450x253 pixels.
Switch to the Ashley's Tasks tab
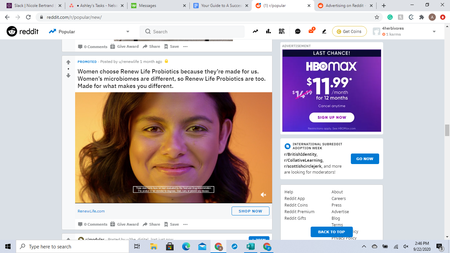(96, 6)
